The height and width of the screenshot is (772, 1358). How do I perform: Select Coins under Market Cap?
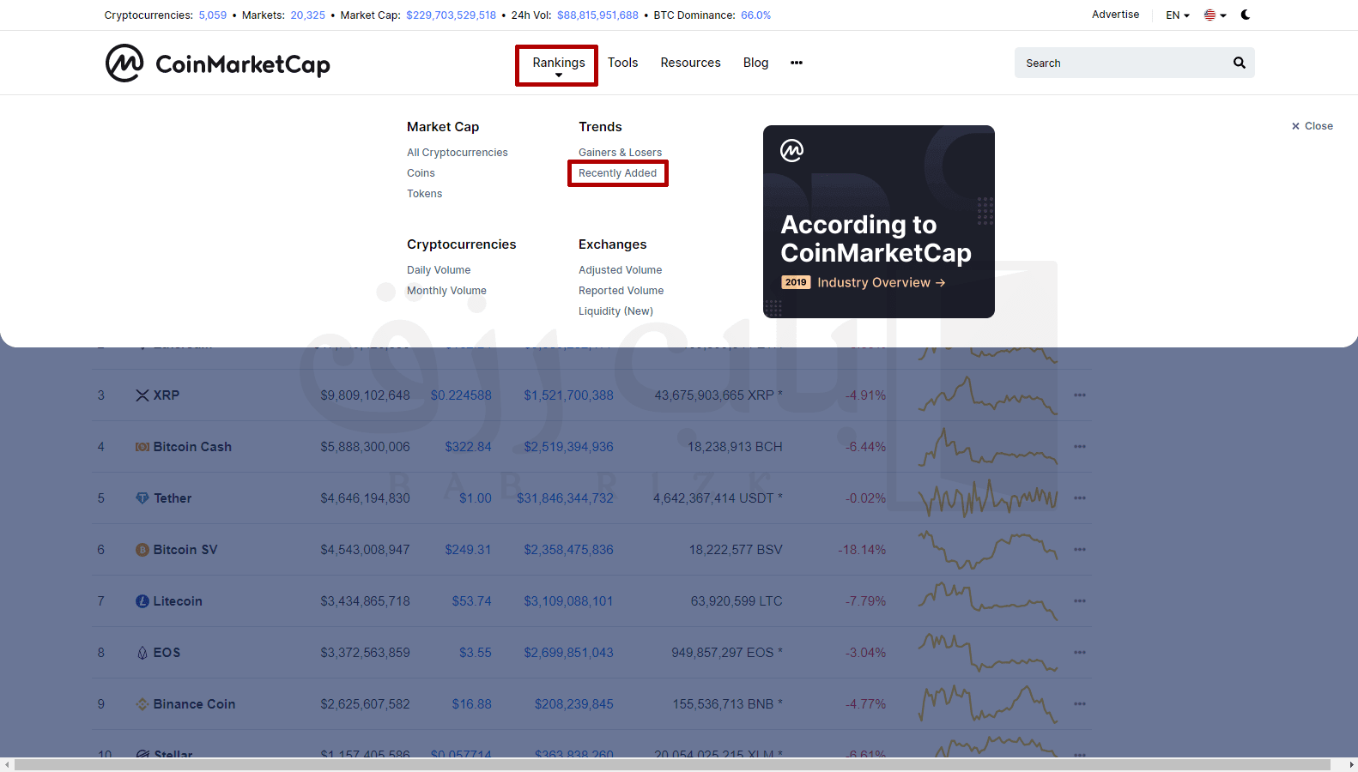click(x=421, y=173)
